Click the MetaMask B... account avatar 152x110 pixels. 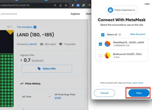pos(107,44)
